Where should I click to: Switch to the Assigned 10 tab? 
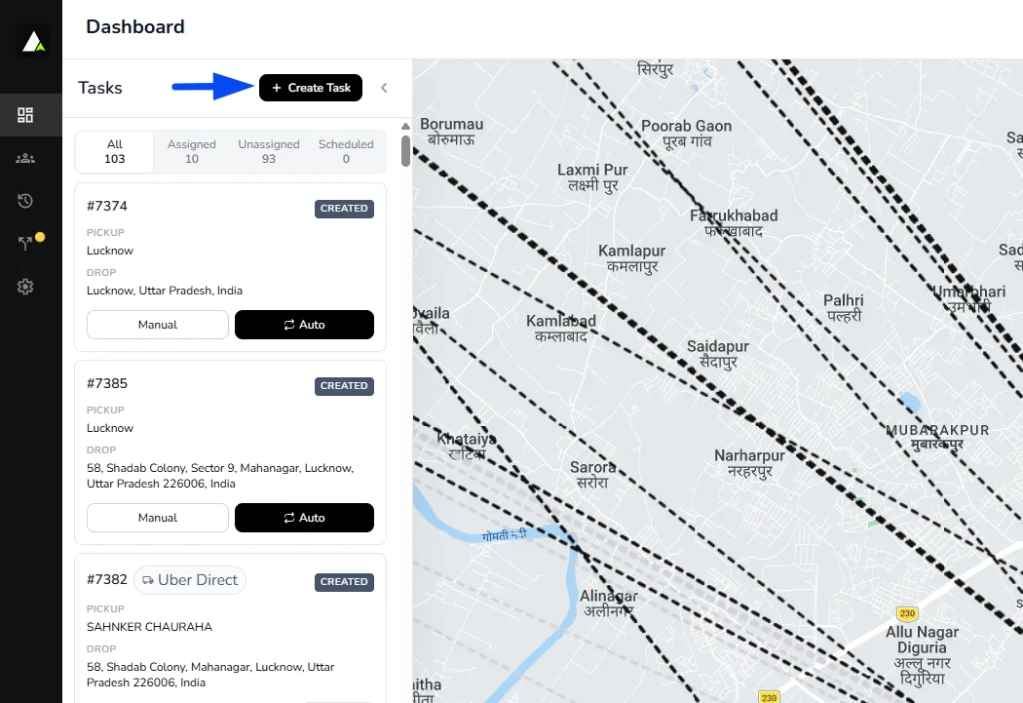click(x=192, y=151)
